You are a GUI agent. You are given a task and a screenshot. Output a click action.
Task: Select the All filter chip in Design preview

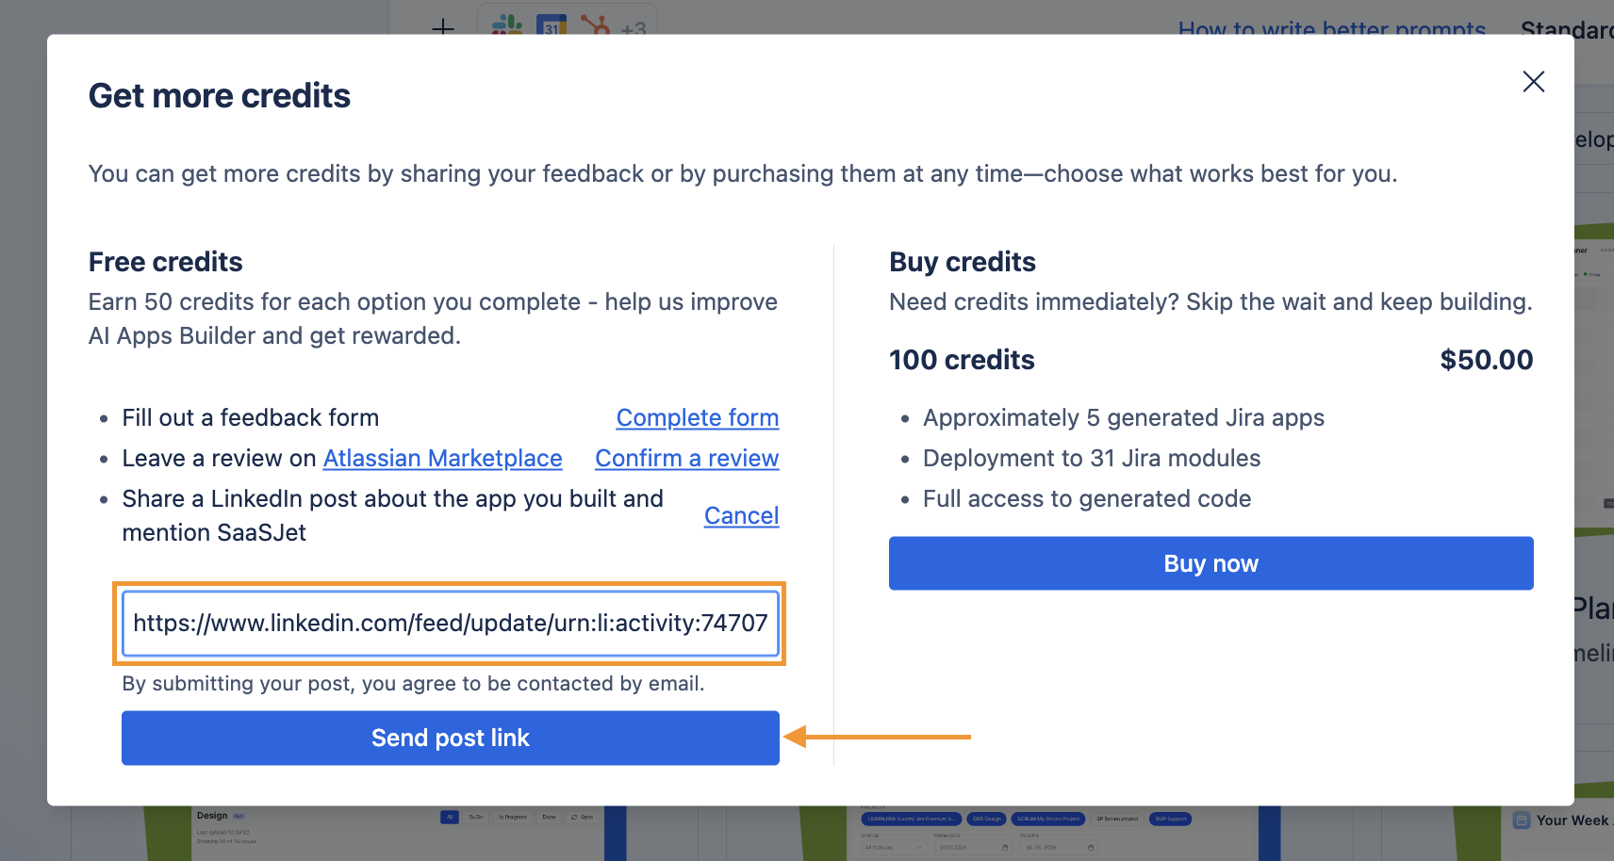pyautogui.click(x=450, y=817)
